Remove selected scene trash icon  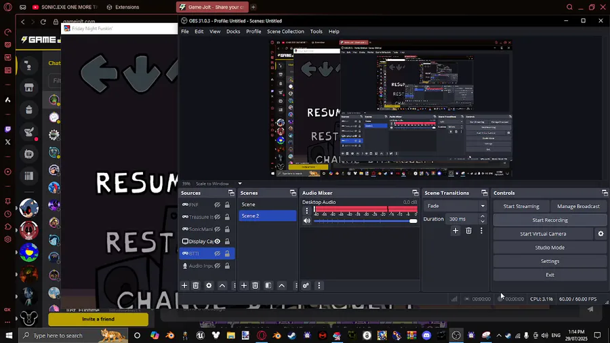click(x=256, y=286)
